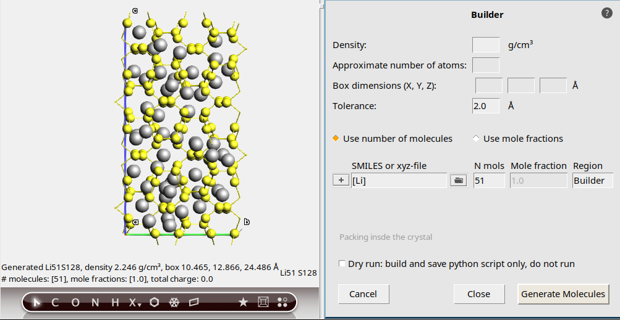Click the hexagon ring structure tool
Viewport: 620px width, 320px height.
click(154, 302)
